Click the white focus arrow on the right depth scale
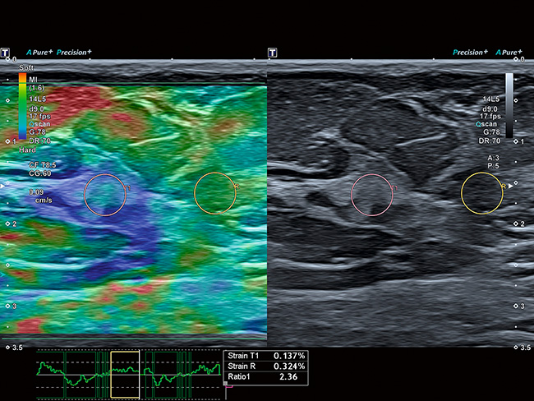This screenshot has width=534, height=401. 511,187
